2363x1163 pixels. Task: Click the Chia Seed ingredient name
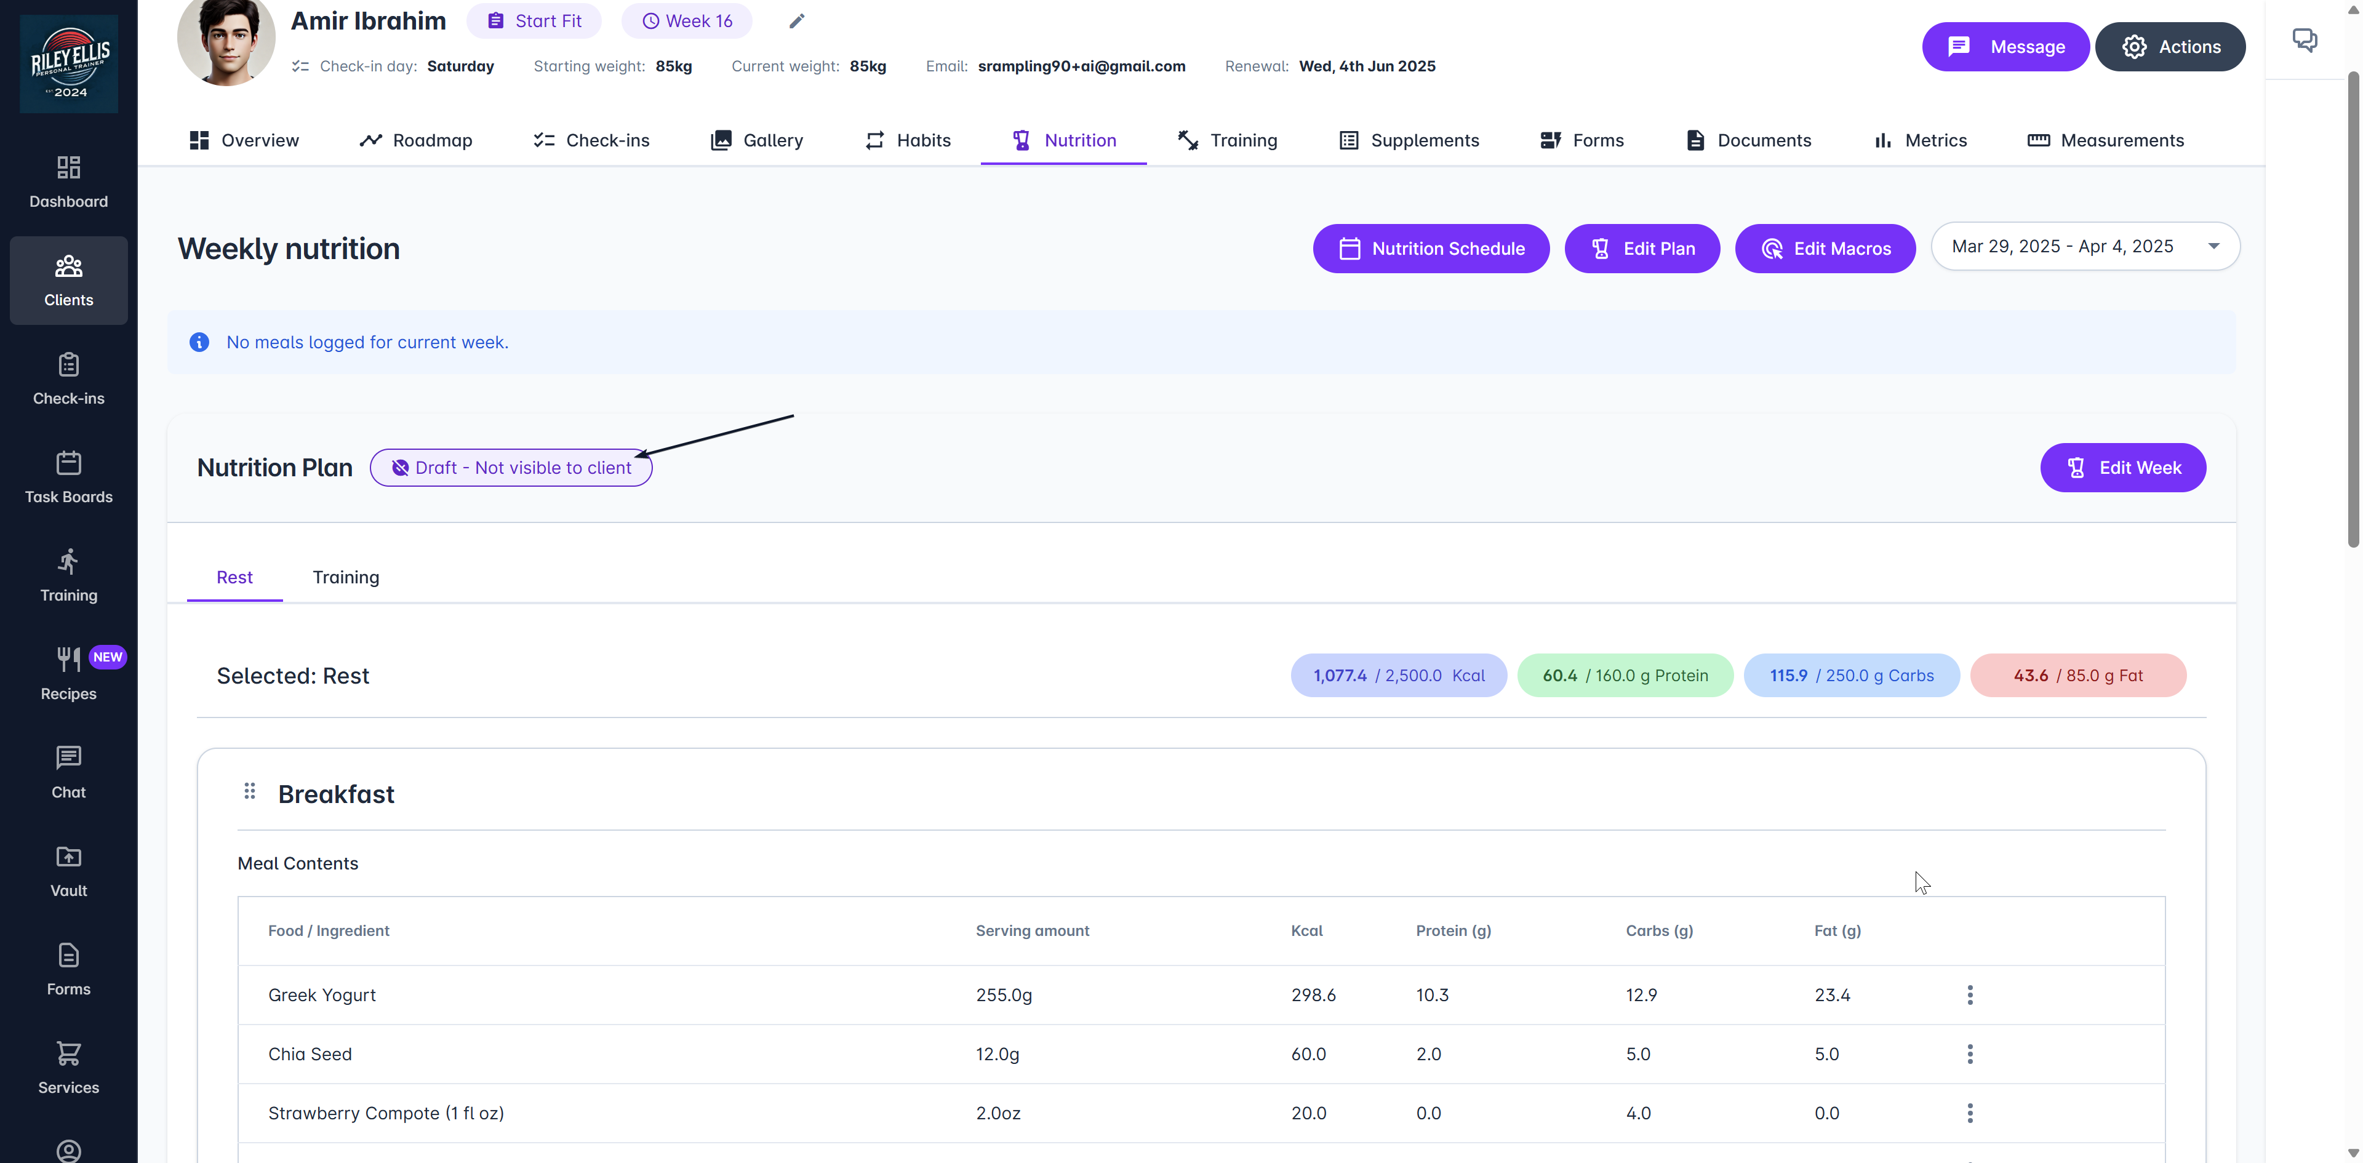[310, 1054]
